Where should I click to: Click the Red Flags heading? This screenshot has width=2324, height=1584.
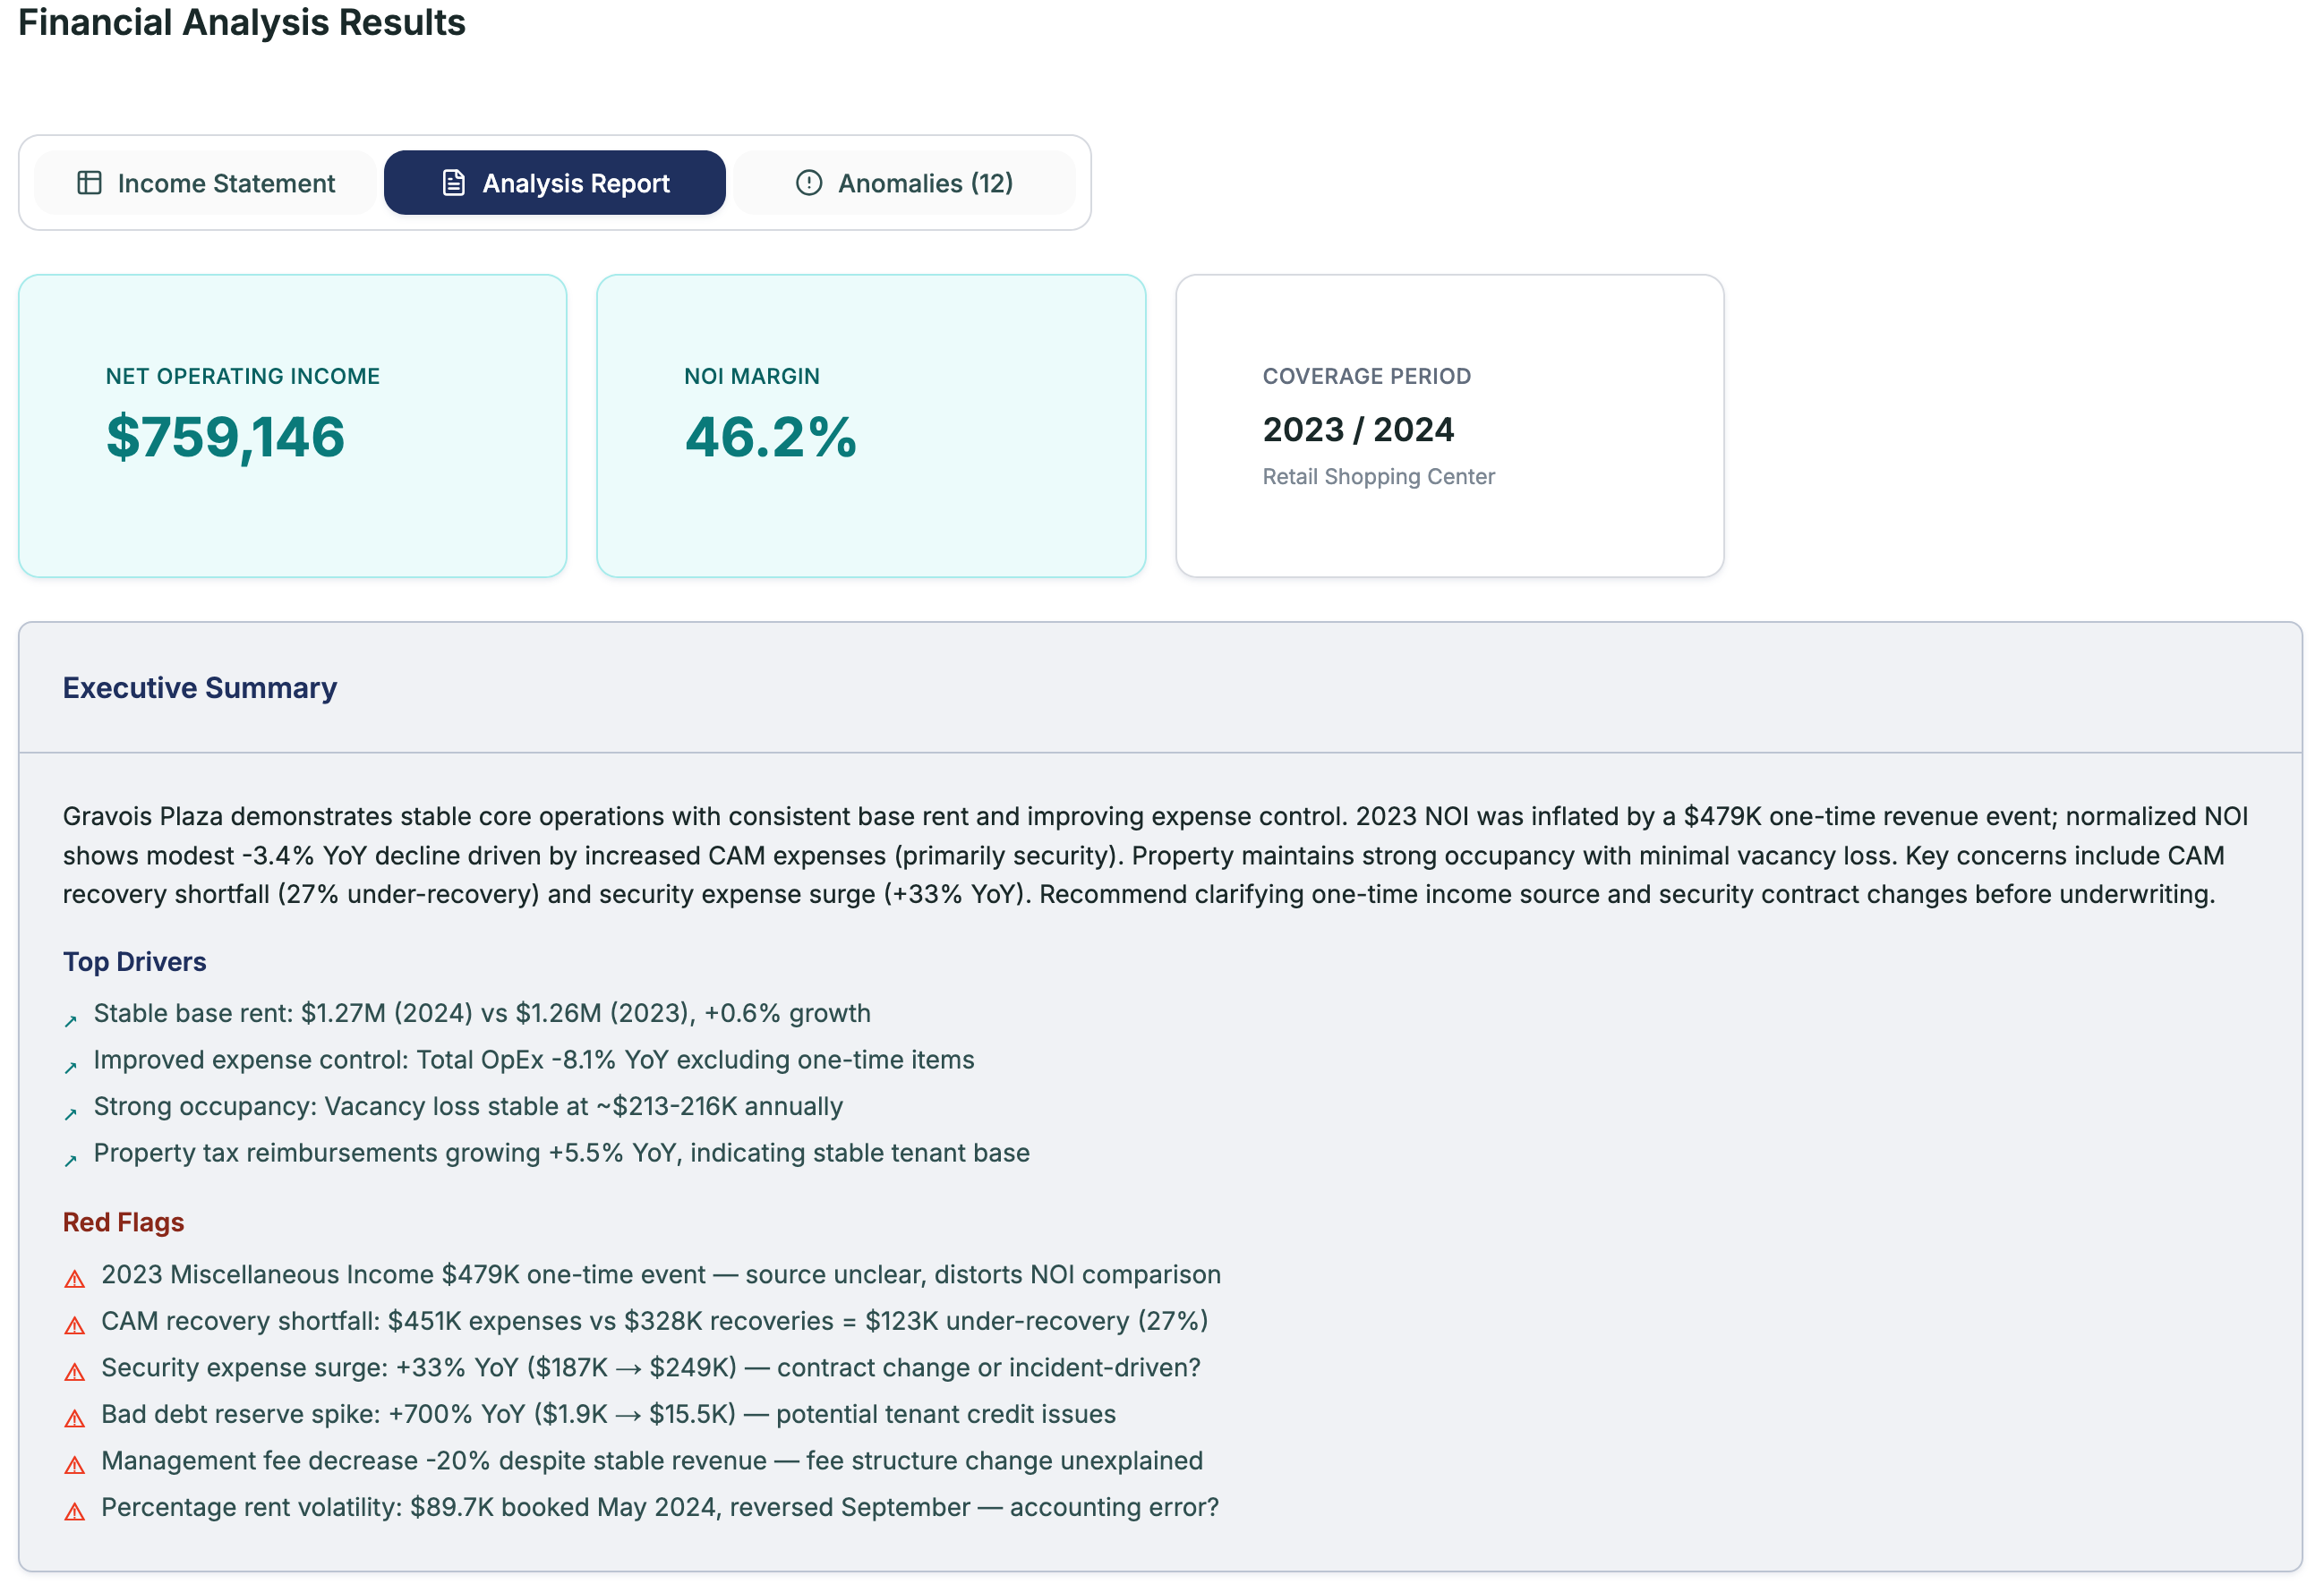123,1222
